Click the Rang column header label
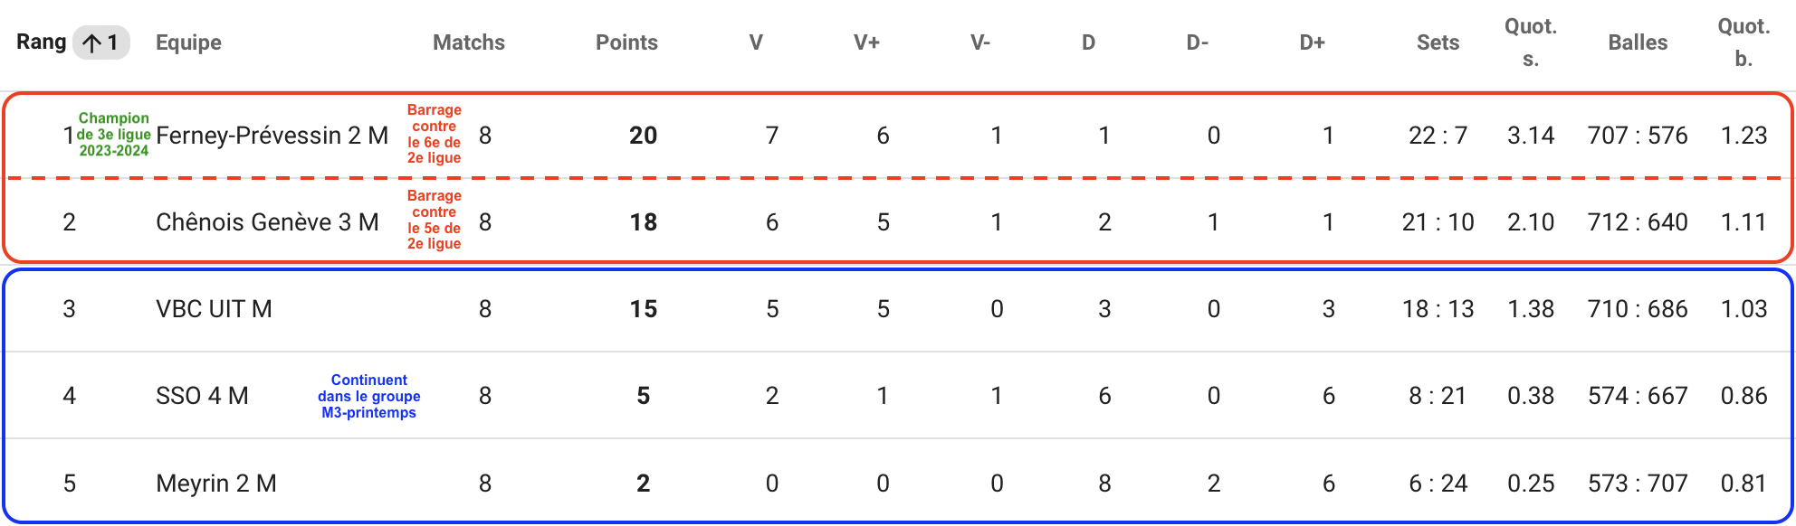The width and height of the screenshot is (1796, 526). tap(42, 42)
